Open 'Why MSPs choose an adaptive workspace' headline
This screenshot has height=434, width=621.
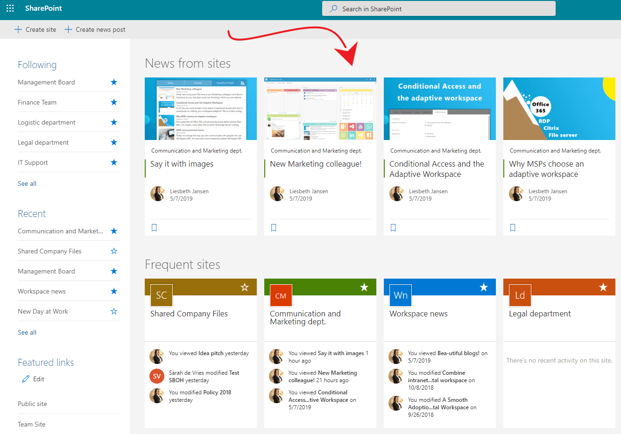click(546, 169)
